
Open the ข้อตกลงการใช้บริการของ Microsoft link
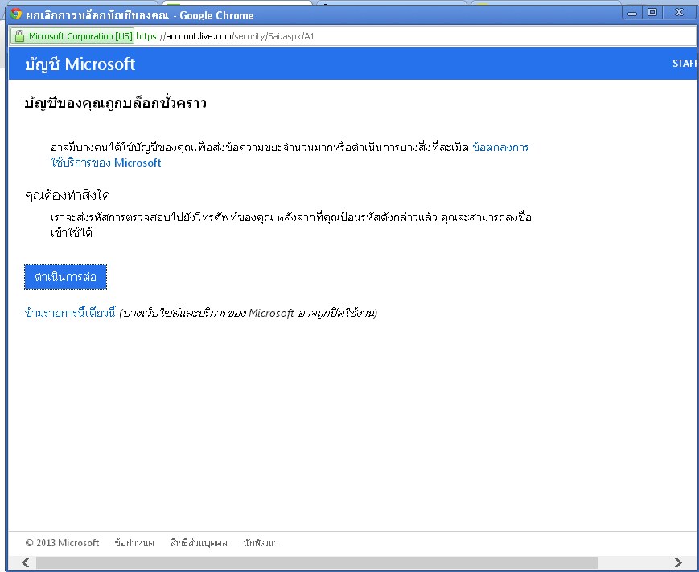[500, 147]
